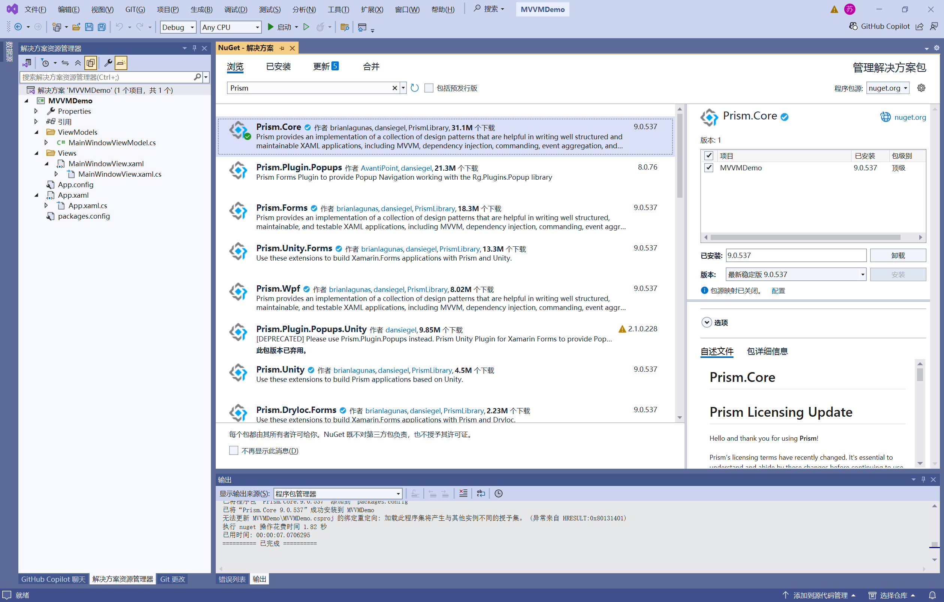
Task: Switch views icon in Solution Explorer toolbar
Action: pos(27,63)
